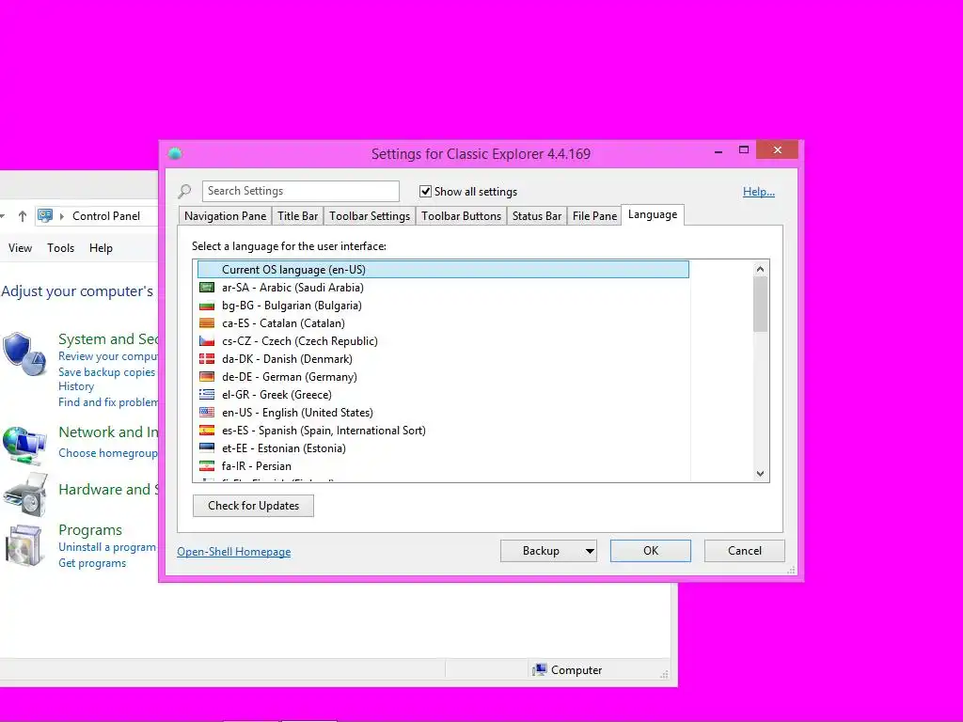The image size is (963, 722).
Task: Switch to the Navigation Pane tab
Action: tap(226, 216)
